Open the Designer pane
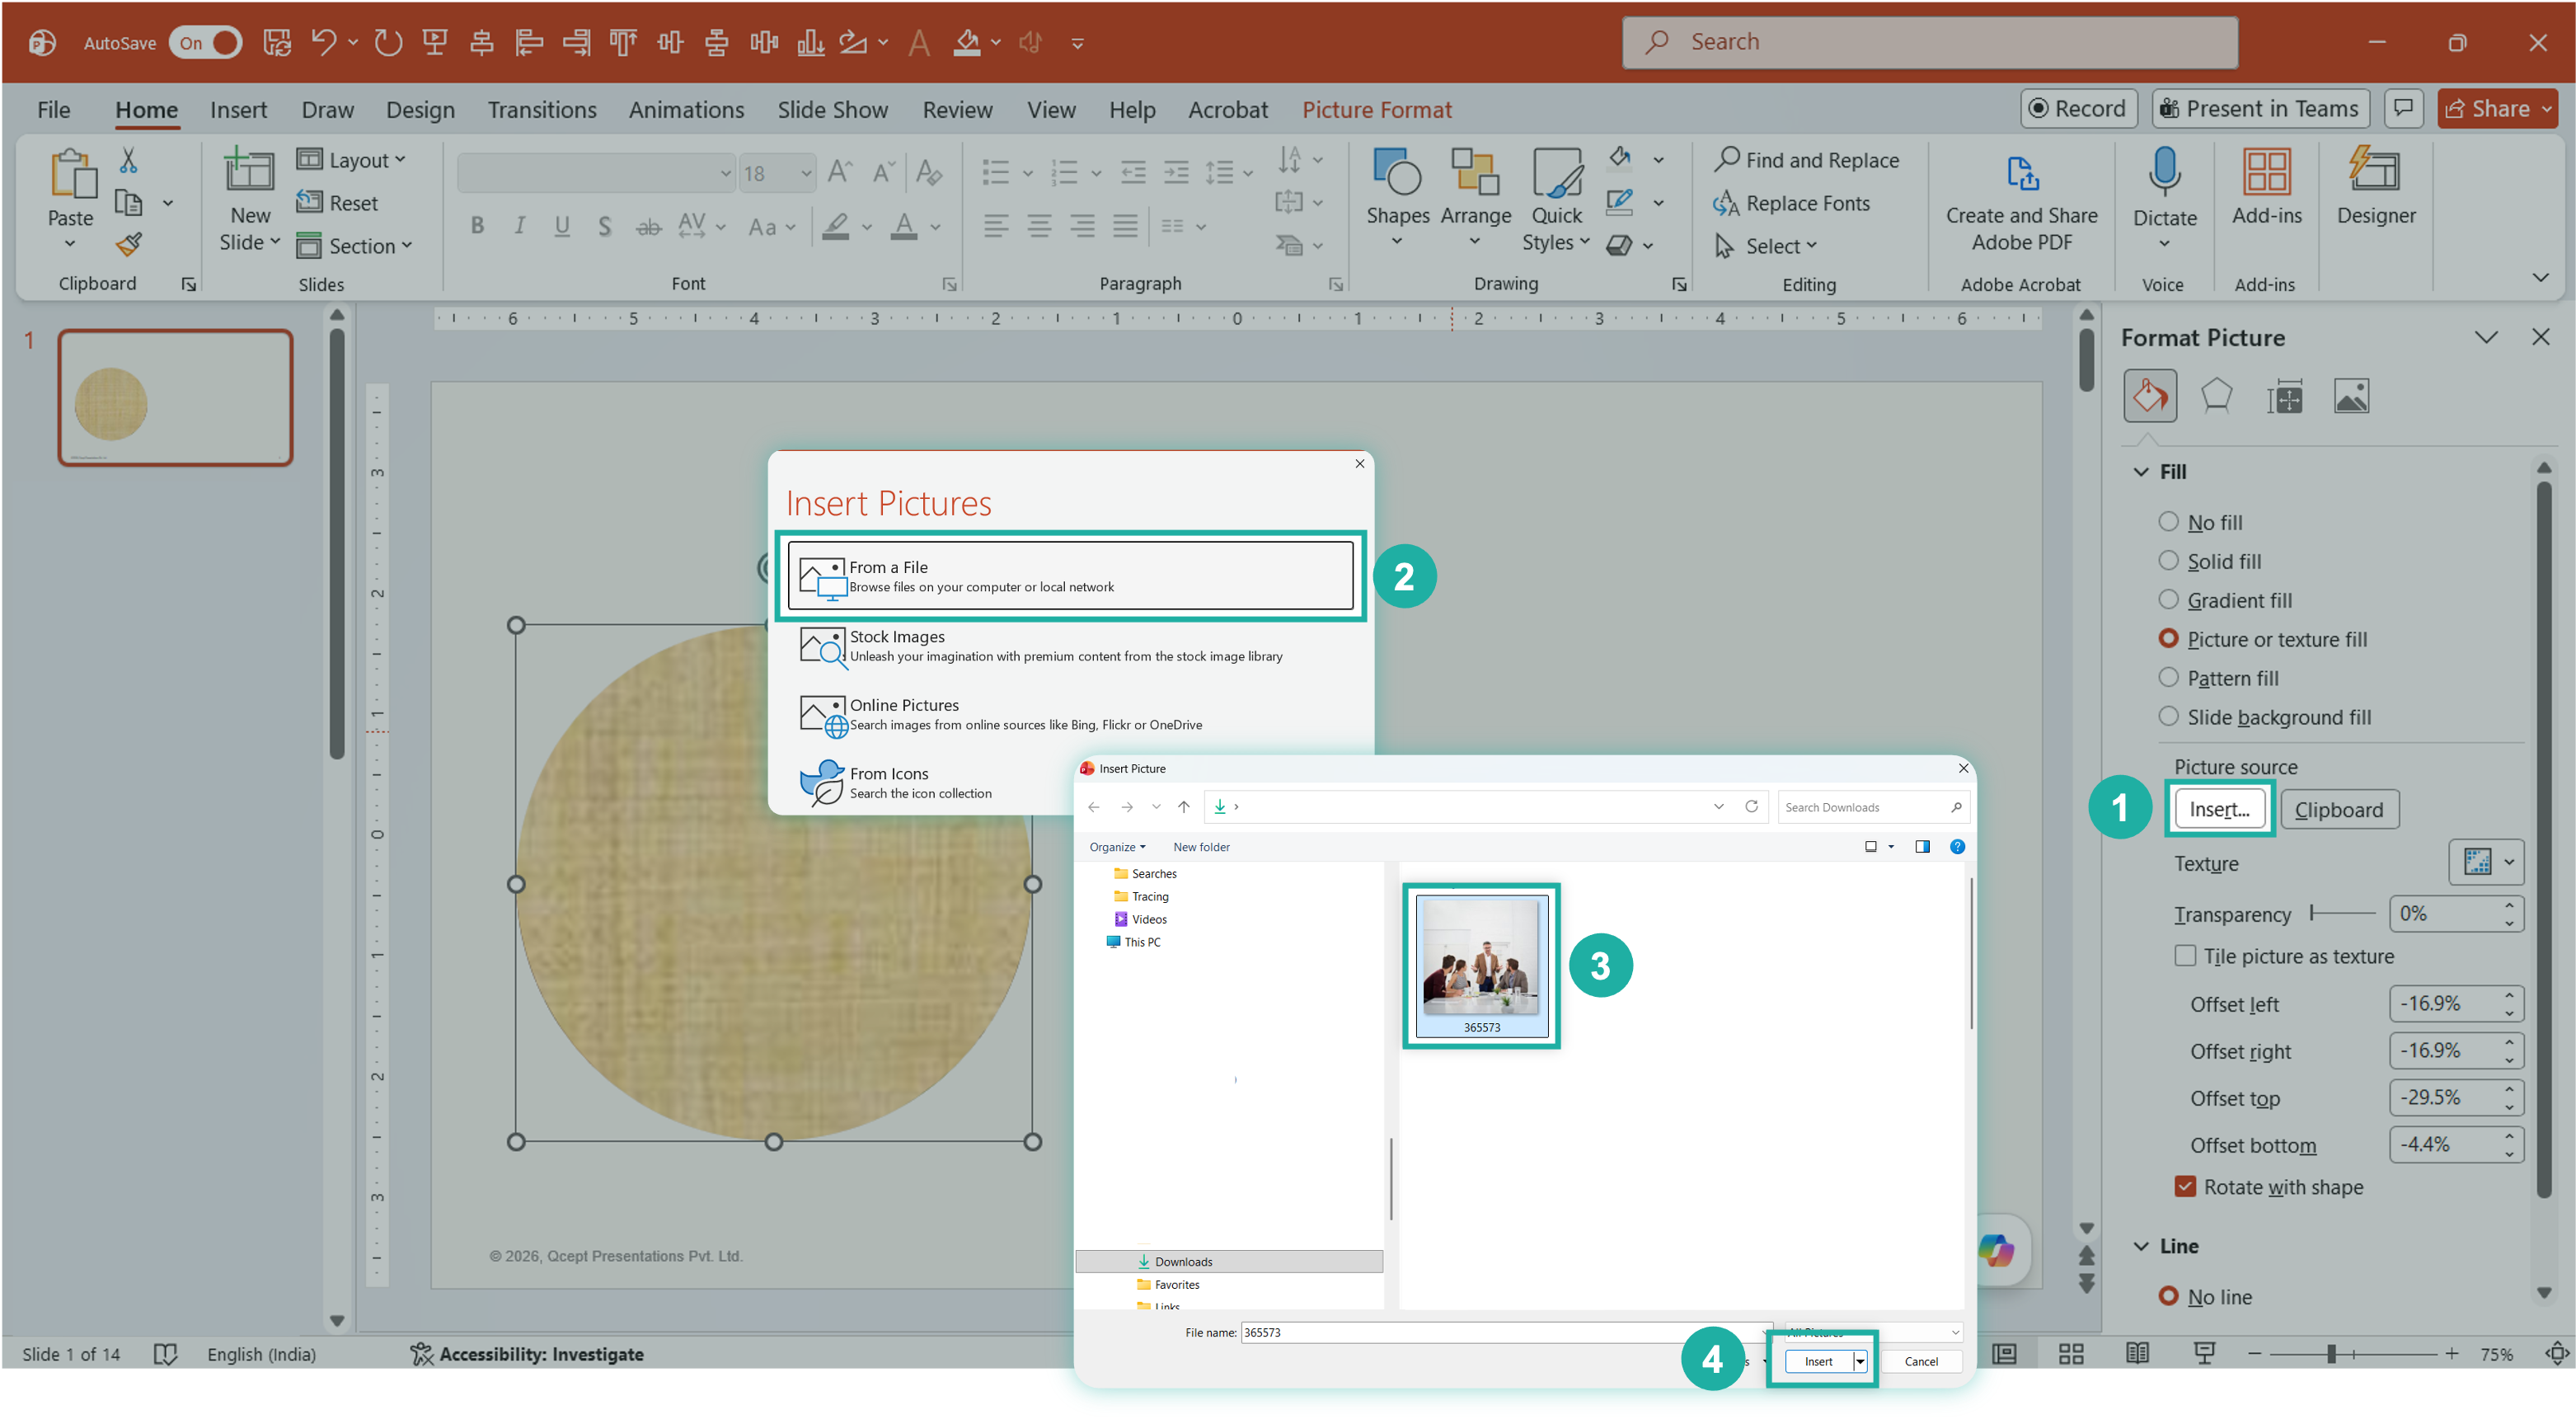Image resolution: width=2576 pixels, height=1424 pixels. (2376, 187)
